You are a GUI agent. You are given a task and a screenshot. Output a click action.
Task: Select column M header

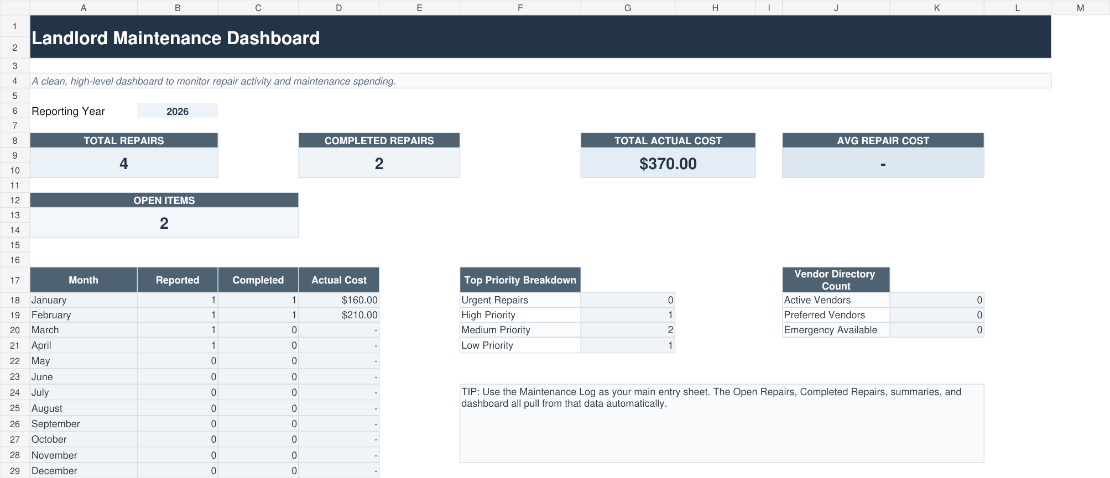pyautogui.click(x=1080, y=8)
